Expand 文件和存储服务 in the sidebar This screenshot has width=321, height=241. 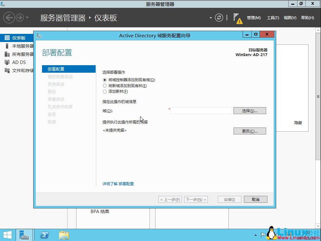(19, 70)
